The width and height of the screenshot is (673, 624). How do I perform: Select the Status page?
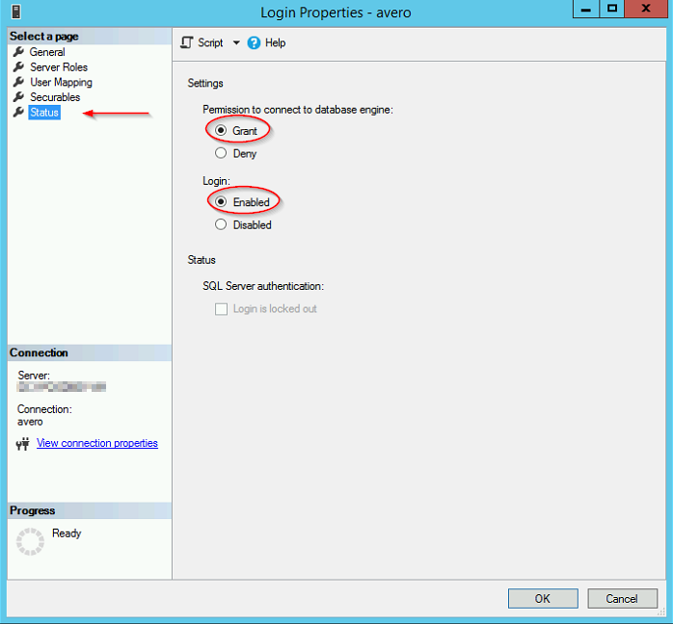point(44,113)
